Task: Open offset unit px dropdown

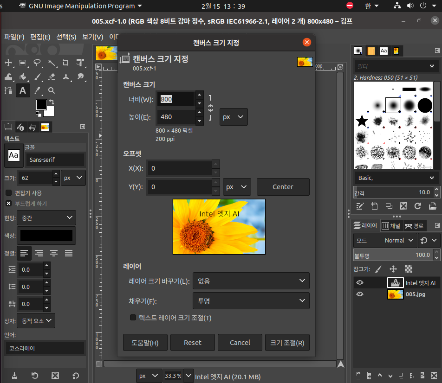Action: [237, 187]
